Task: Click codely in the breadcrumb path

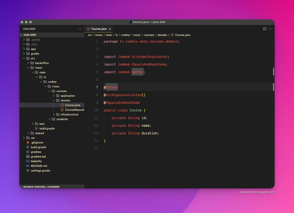Action: click(x=126, y=35)
